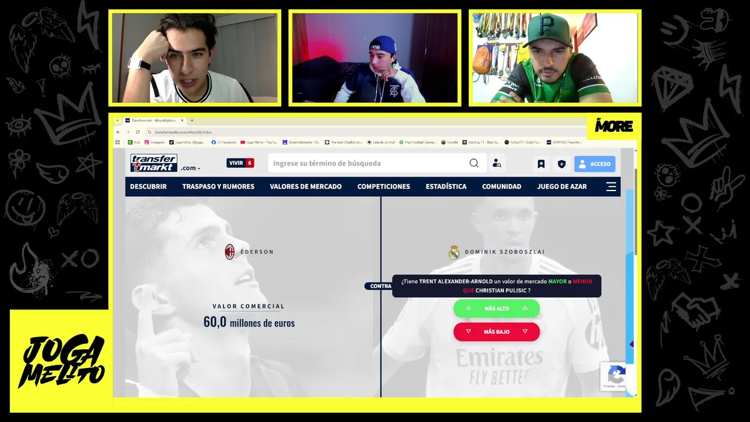Open The best ChatBot bookmark

tap(344, 142)
